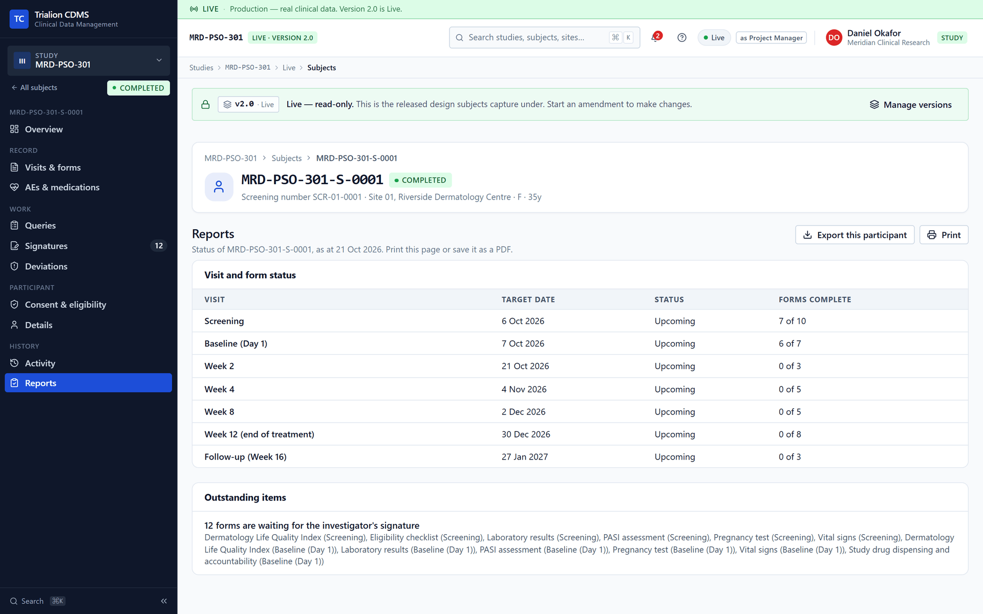Click Studies breadcrumb link

(x=201, y=68)
